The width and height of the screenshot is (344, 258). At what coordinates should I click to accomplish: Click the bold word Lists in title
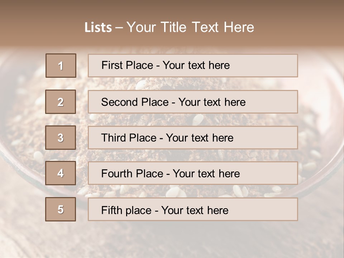98,28
